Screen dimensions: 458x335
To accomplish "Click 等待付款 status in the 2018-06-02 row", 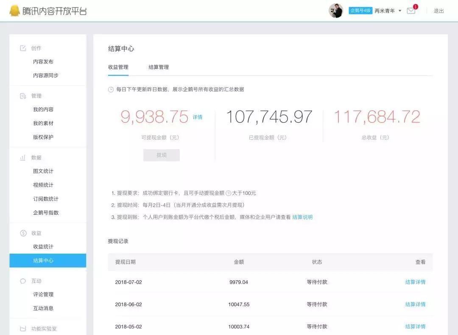I will coord(317,305).
